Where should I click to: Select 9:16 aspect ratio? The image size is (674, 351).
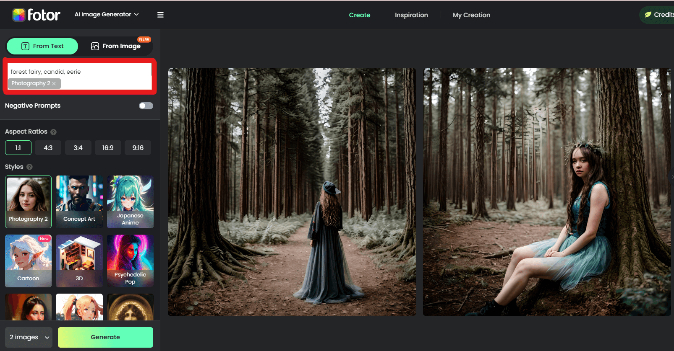138,148
